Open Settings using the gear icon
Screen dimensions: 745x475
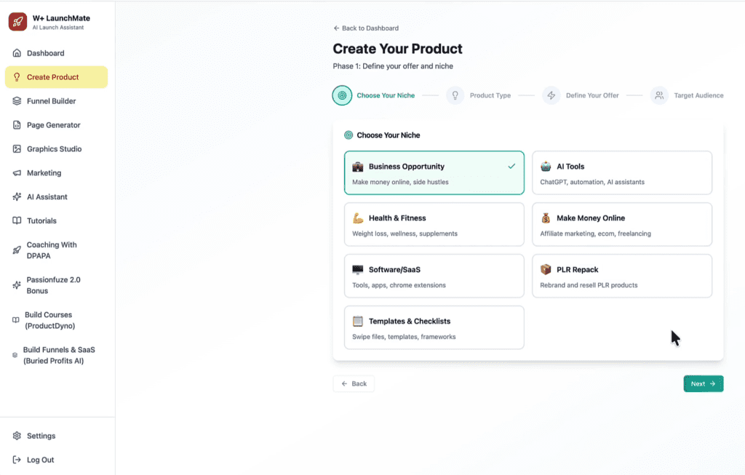(17, 436)
